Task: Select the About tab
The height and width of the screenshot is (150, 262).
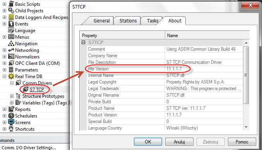Action: click(x=175, y=21)
